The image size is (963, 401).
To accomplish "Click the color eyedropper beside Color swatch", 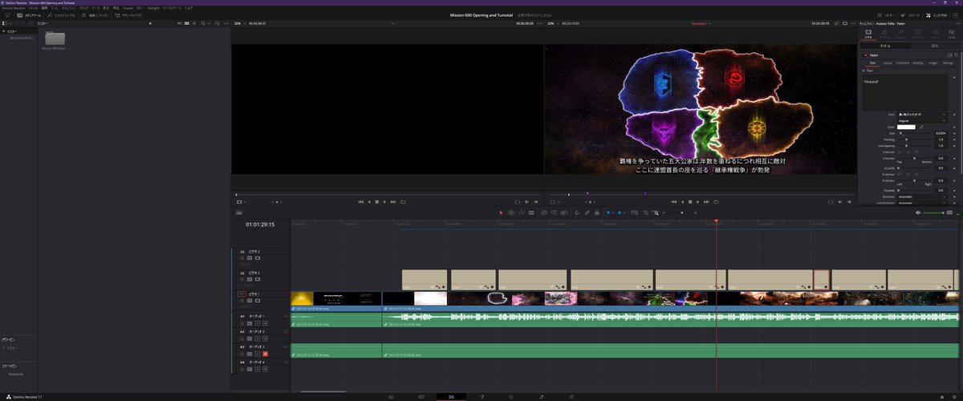I will [921, 128].
